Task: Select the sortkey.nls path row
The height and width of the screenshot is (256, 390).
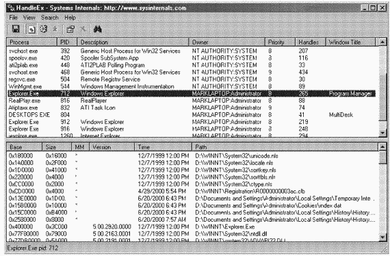Action: (192, 170)
